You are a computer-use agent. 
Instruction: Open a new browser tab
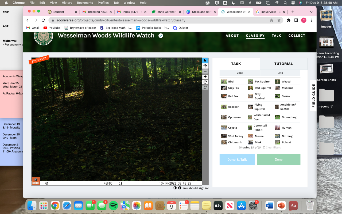293,12
